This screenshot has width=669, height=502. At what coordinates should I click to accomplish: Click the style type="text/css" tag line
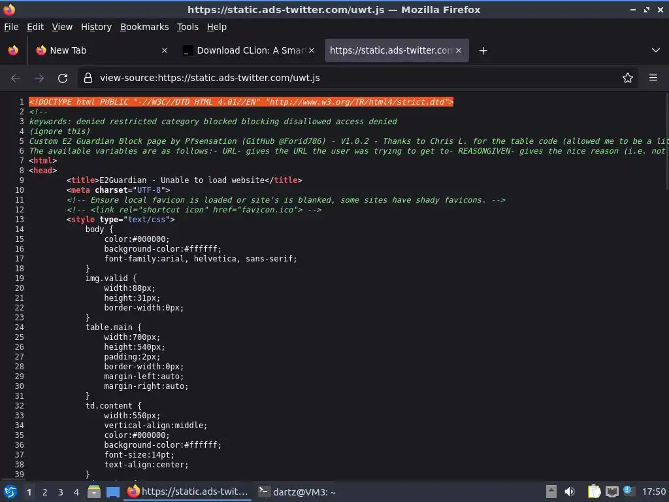pyautogui.click(x=121, y=220)
